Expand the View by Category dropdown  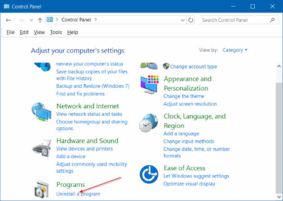click(235, 50)
